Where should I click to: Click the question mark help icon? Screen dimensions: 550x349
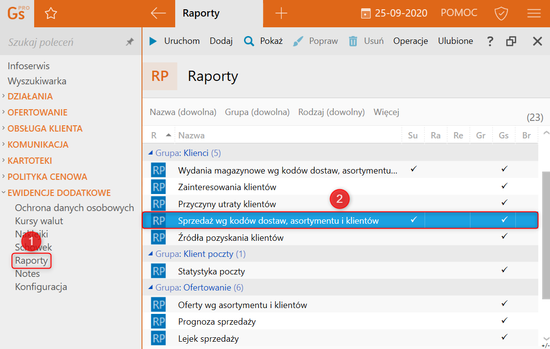pyautogui.click(x=490, y=41)
